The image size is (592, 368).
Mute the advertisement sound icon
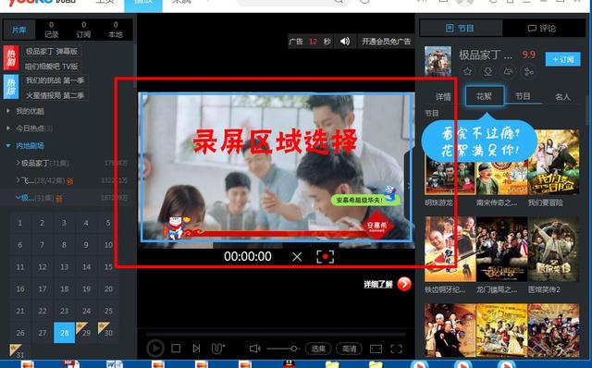pyautogui.click(x=345, y=41)
